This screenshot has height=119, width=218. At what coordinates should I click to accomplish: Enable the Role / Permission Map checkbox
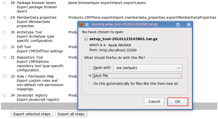pyautogui.click(x=5, y=77)
